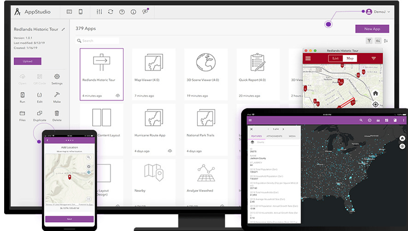Click the home button on the Redlands map

tap(375, 93)
